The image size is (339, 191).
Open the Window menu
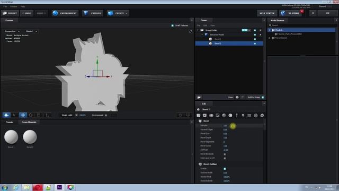pyautogui.click(x=14, y=6)
